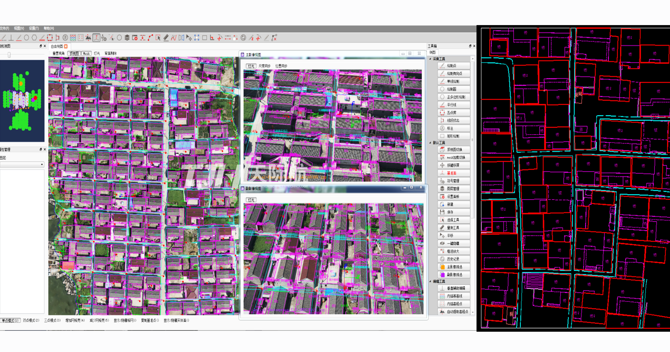Viewport: 670px width, 352px height.
Task: Collapse the 采集工具 section in the toolbox
Action: click(x=430, y=59)
